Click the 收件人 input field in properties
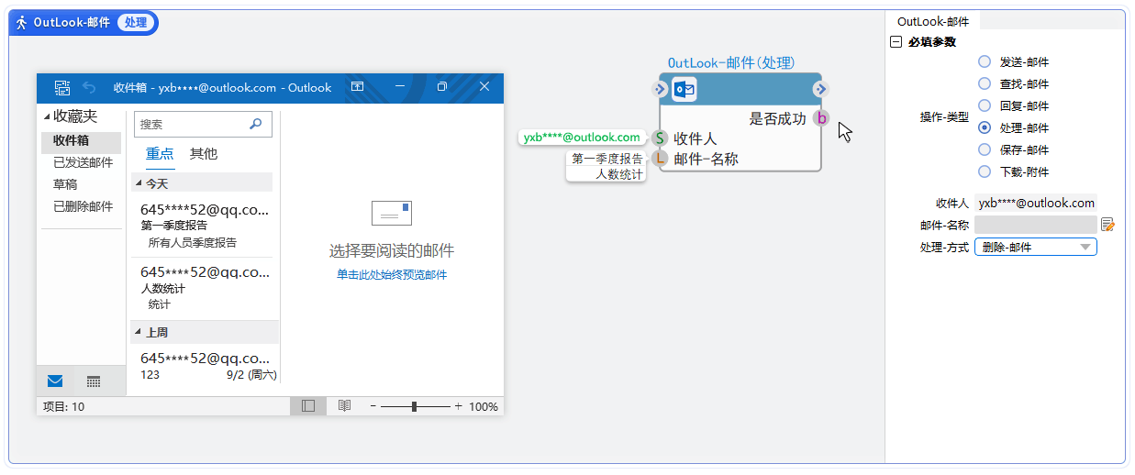 point(1035,203)
